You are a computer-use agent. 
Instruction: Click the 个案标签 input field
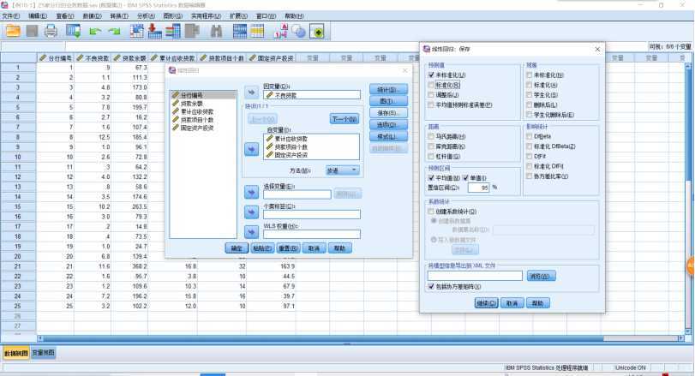point(312,214)
